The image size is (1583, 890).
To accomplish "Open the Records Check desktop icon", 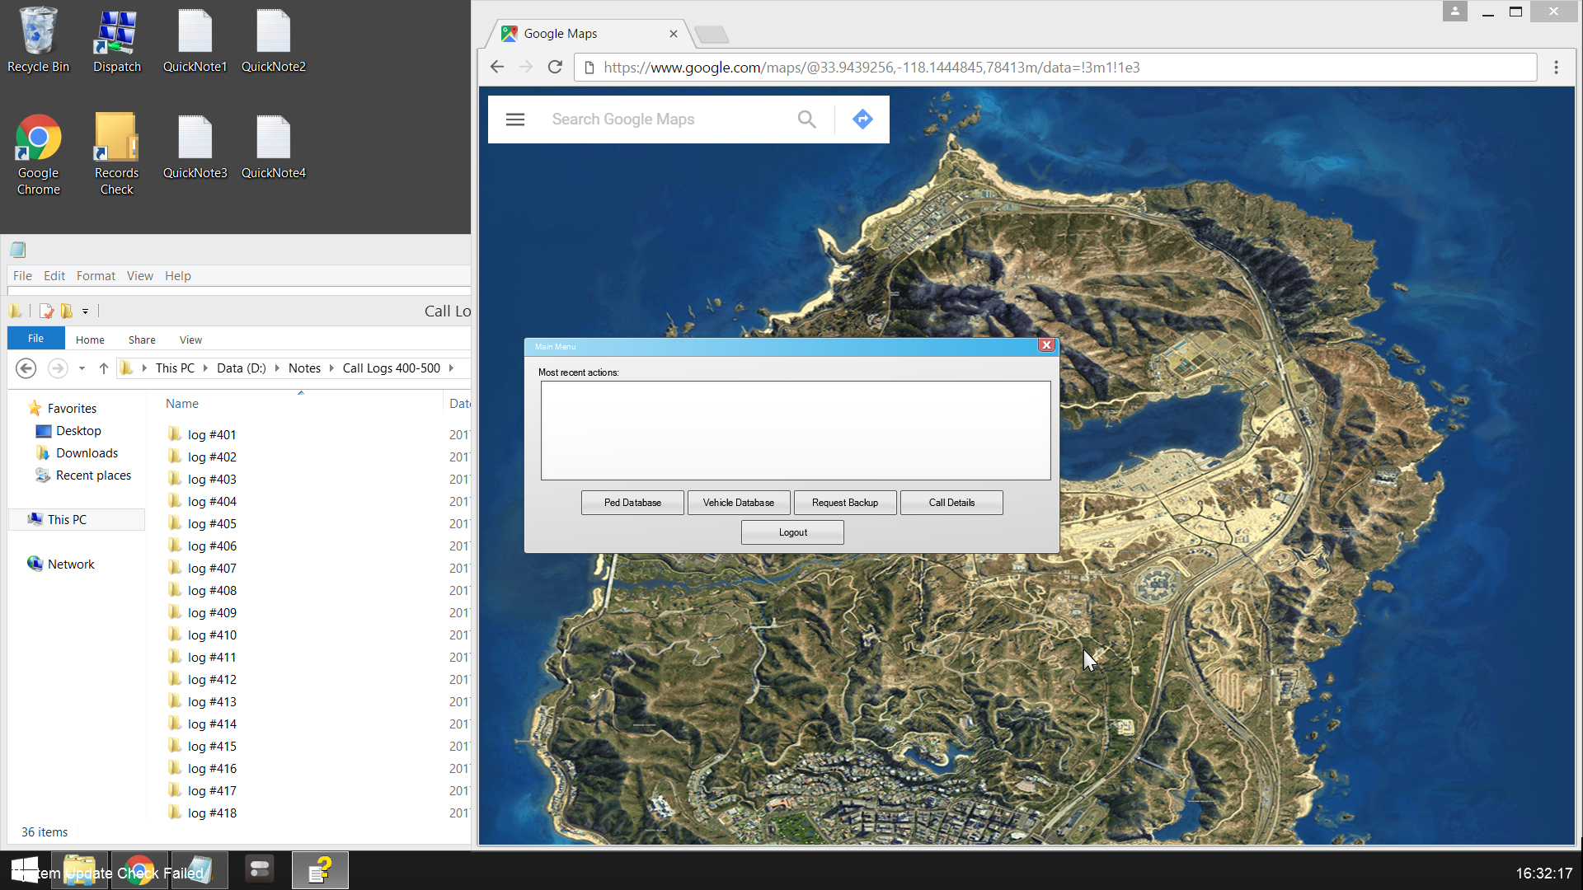I will 116,153.
